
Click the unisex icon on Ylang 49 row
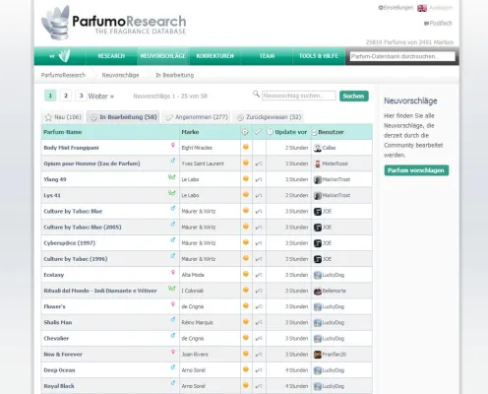[x=172, y=177]
